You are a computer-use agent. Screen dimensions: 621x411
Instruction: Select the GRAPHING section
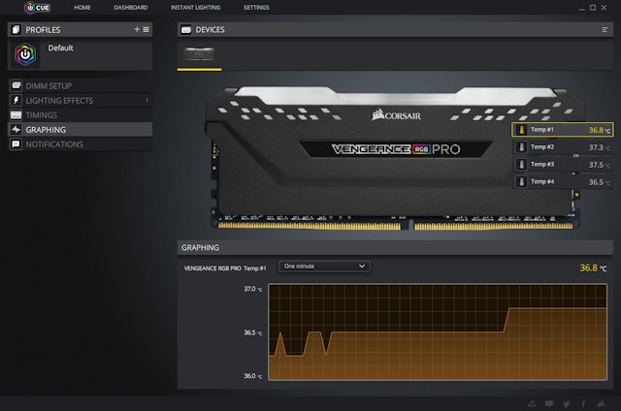[x=80, y=130]
